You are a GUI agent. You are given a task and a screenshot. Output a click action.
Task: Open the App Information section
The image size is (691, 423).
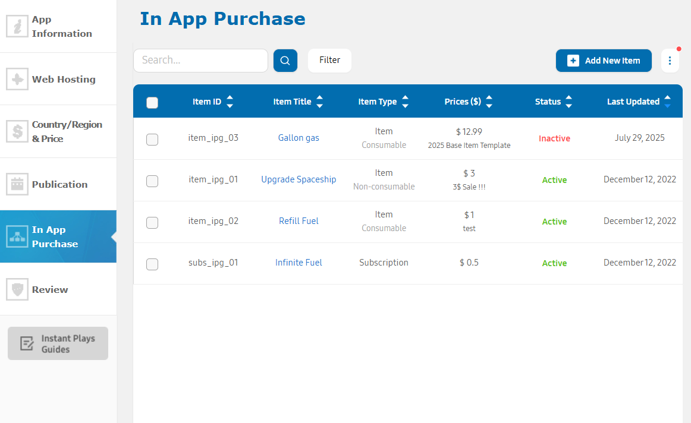click(x=58, y=26)
